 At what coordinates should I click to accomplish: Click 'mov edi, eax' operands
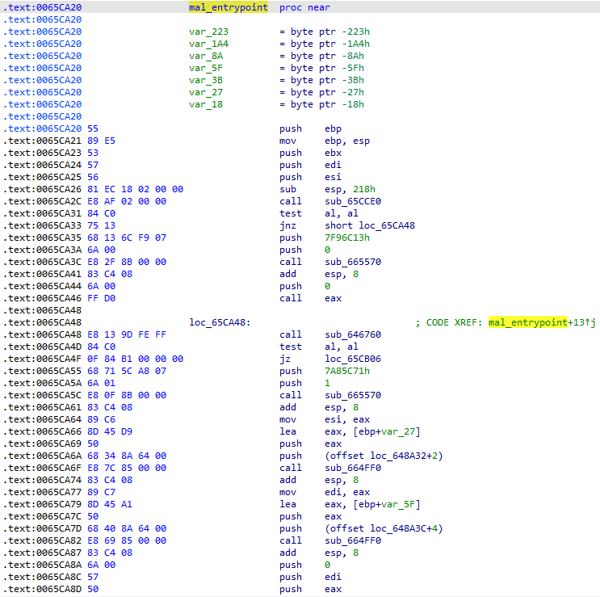click(347, 492)
